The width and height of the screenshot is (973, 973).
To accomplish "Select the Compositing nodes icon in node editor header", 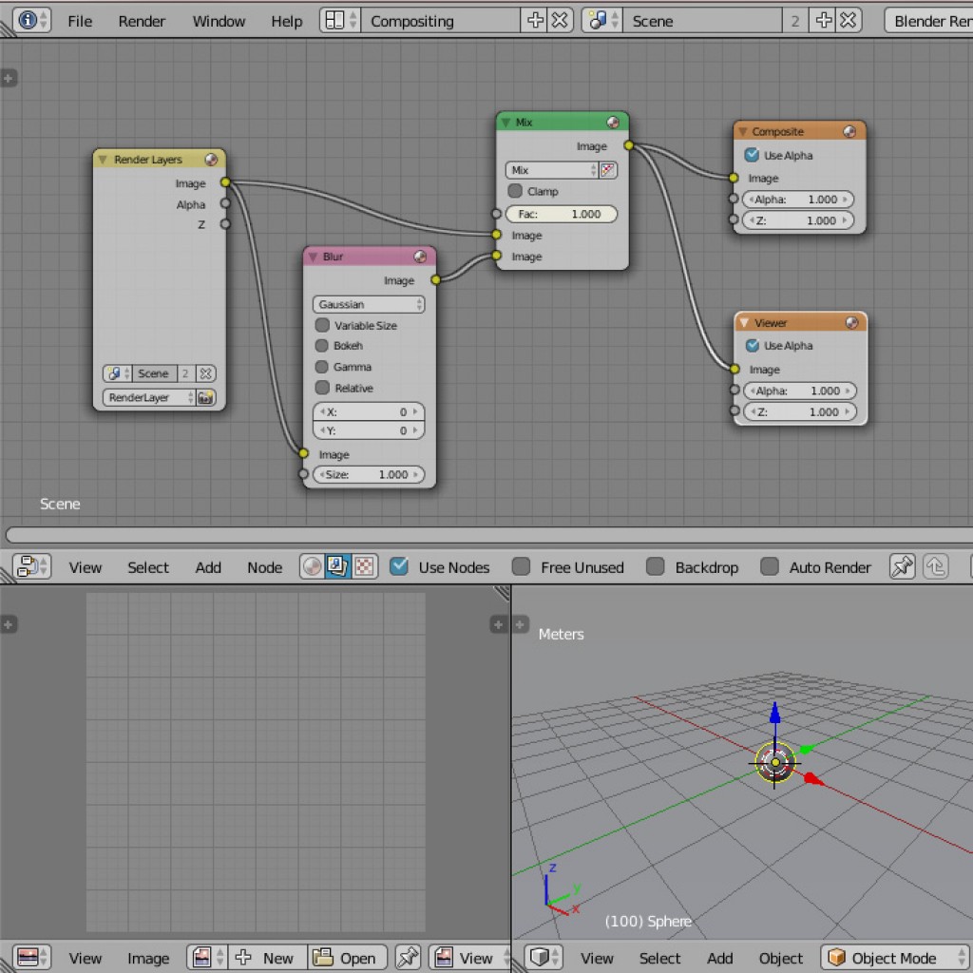I will pos(336,566).
